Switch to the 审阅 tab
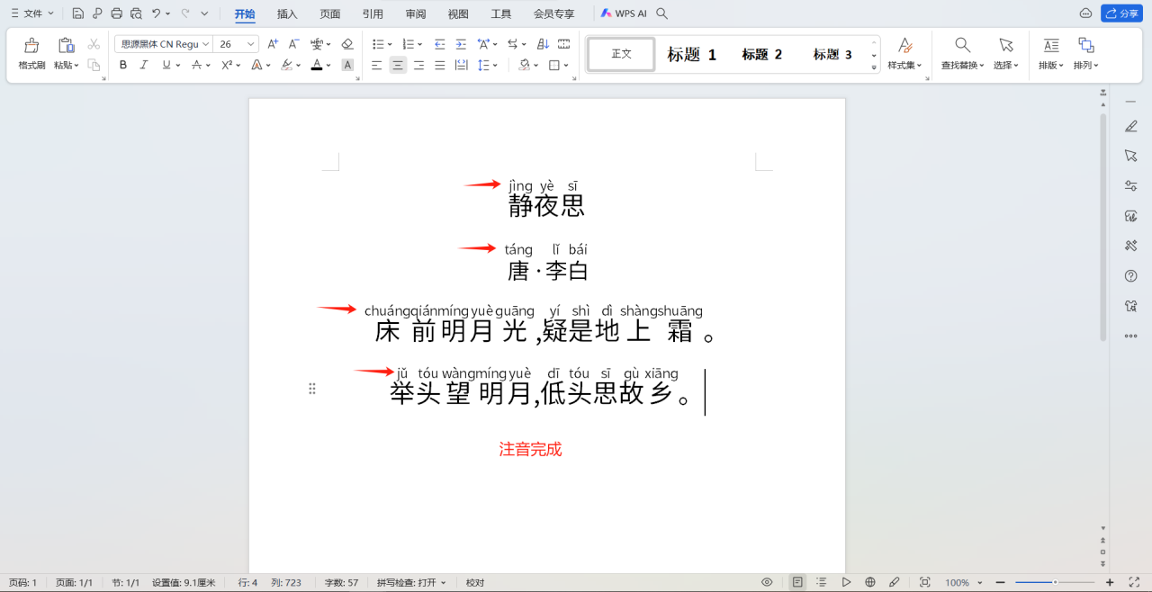 416,13
